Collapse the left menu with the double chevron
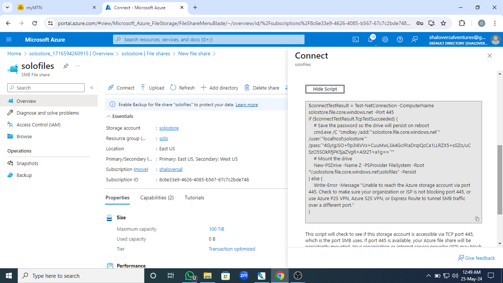Screen dimensions: 503x283 [92, 88]
